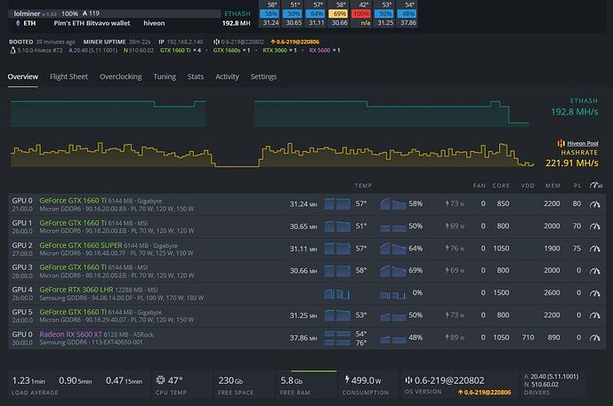Click the 1500 core clock value
Image resolution: width=613 pixels, height=406 pixels.
coord(501,293)
